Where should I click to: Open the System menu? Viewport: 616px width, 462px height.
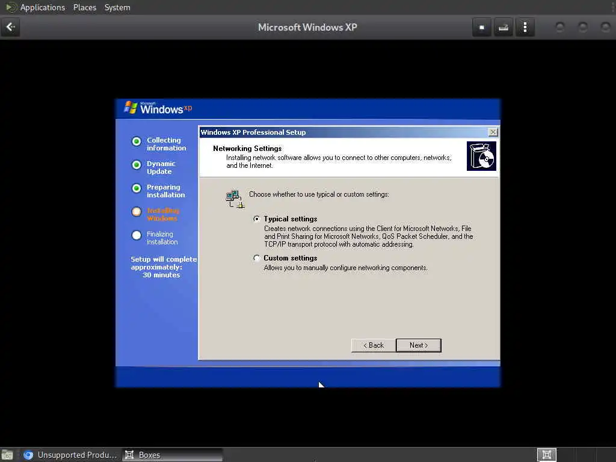(117, 7)
